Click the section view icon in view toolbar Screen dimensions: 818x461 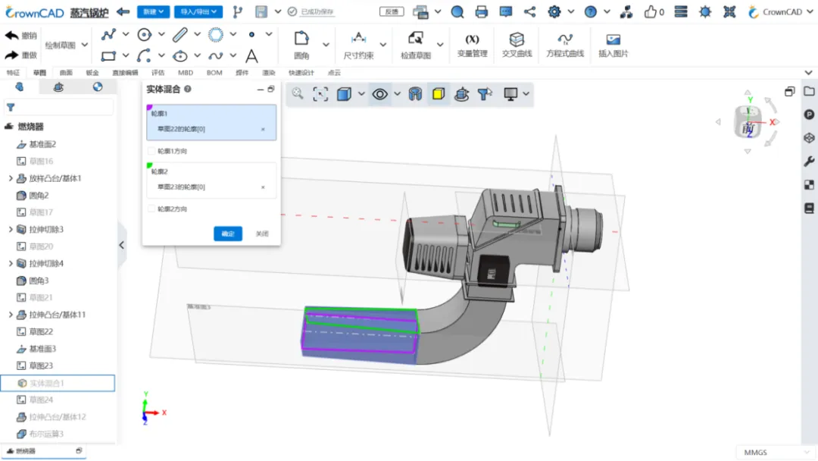tap(415, 94)
